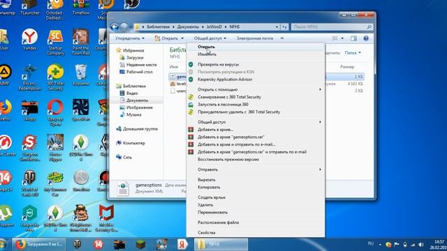Click Документы in the breadcrumb path

(x=188, y=26)
